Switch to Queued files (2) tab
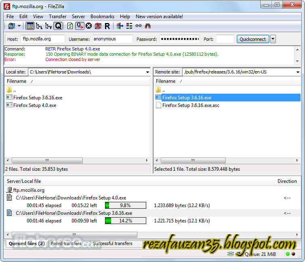Screen dimensions: 305x262 27,243
